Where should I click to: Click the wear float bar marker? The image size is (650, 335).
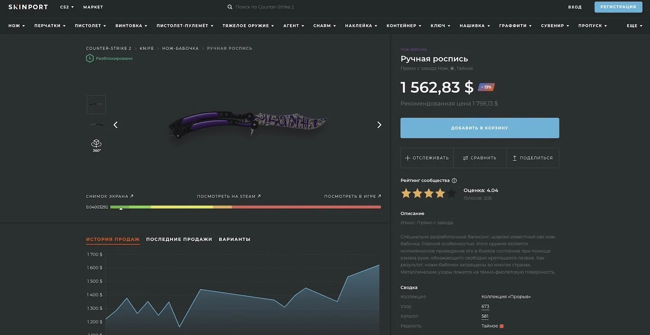121,209
